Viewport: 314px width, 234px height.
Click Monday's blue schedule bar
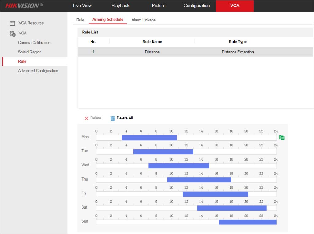(149, 138)
